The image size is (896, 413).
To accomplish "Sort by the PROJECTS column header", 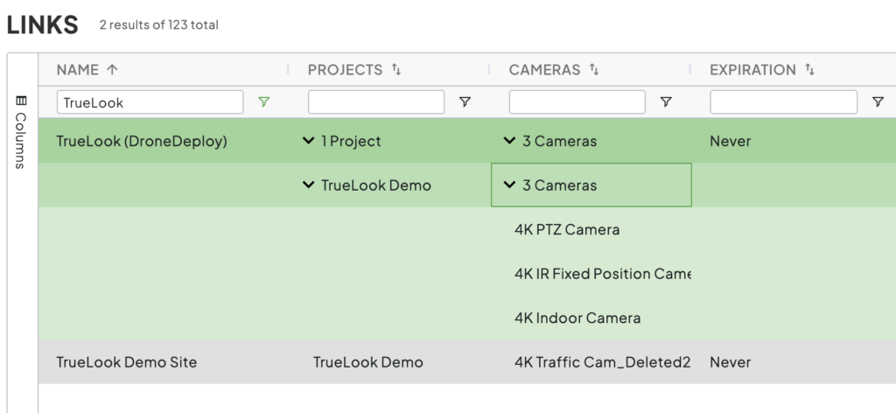I will click(x=345, y=70).
